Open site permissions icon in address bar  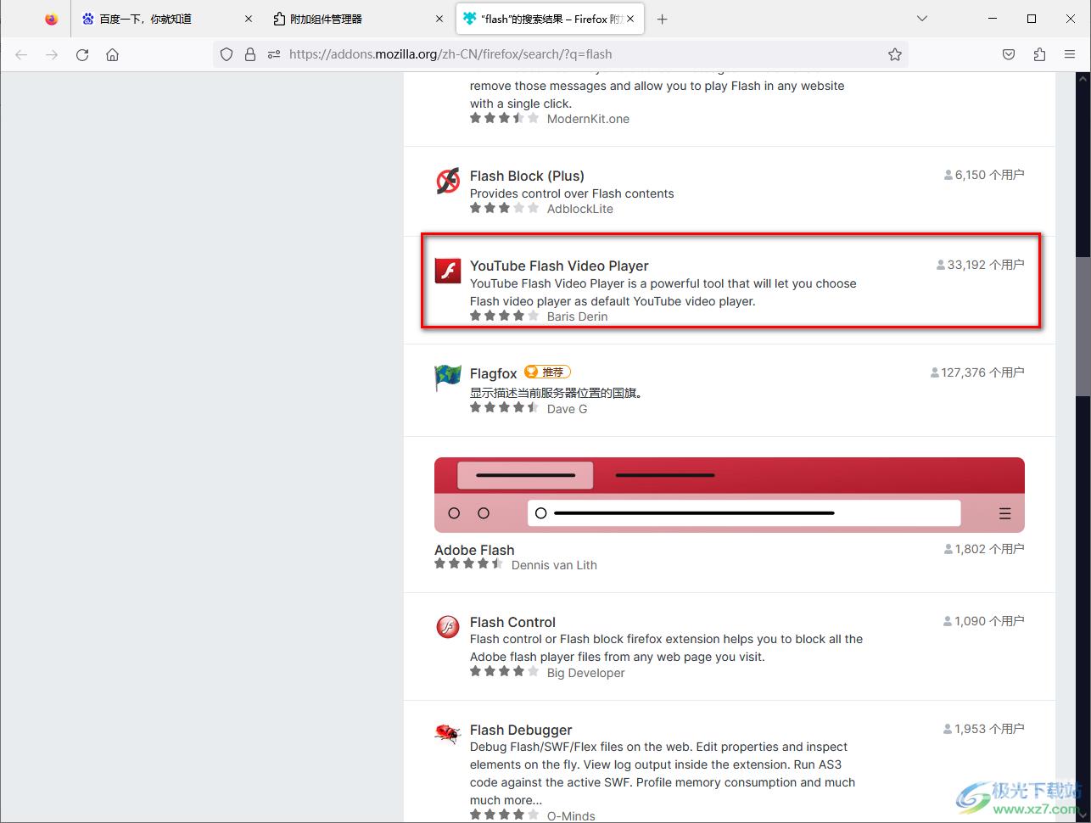coord(274,54)
